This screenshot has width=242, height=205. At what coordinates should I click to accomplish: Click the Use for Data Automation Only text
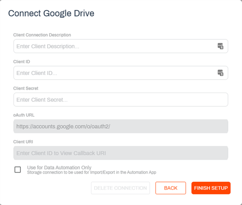(x=59, y=168)
